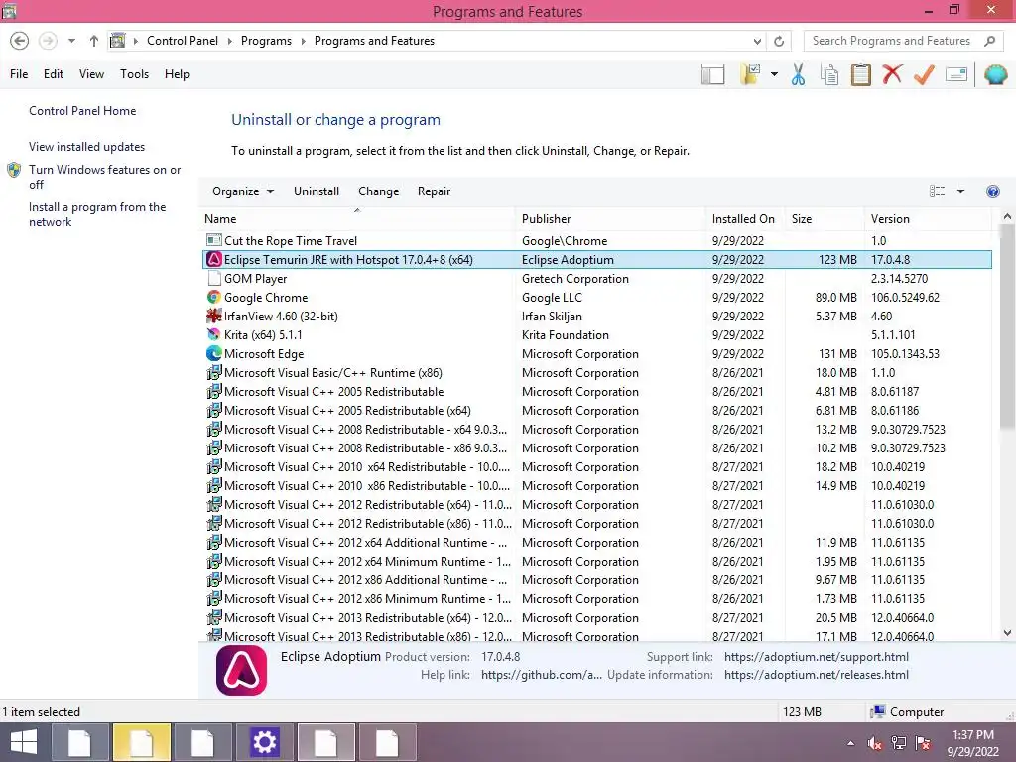The height and width of the screenshot is (762, 1016).
Task: Click the Windows Start button
Action: (x=24, y=742)
